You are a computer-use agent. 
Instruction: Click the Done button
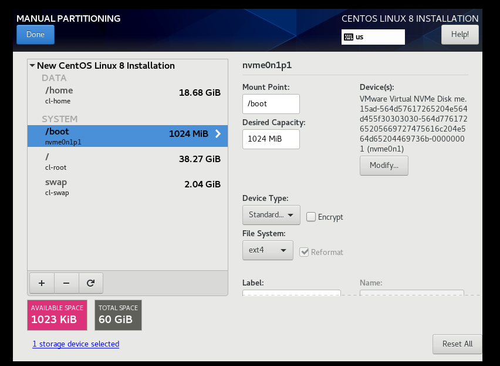35,35
